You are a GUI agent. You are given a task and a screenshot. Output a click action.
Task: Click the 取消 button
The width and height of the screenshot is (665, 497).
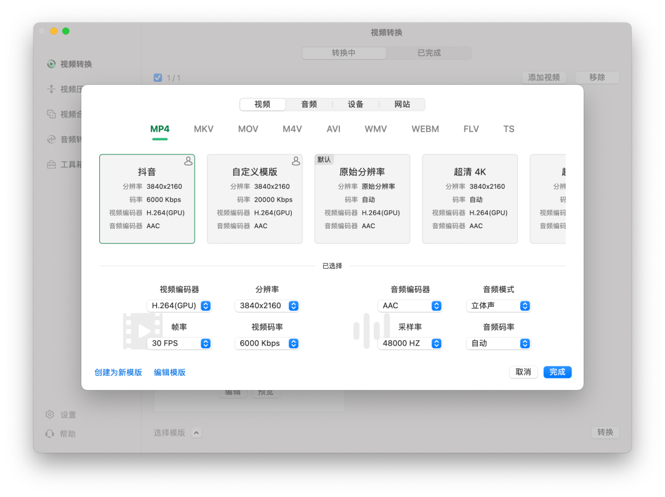point(523,372)
